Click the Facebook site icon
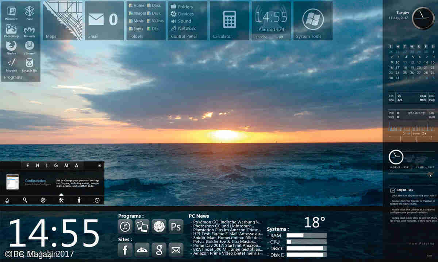Viewport: 438px width, 262px height. [x=125, y=250]
